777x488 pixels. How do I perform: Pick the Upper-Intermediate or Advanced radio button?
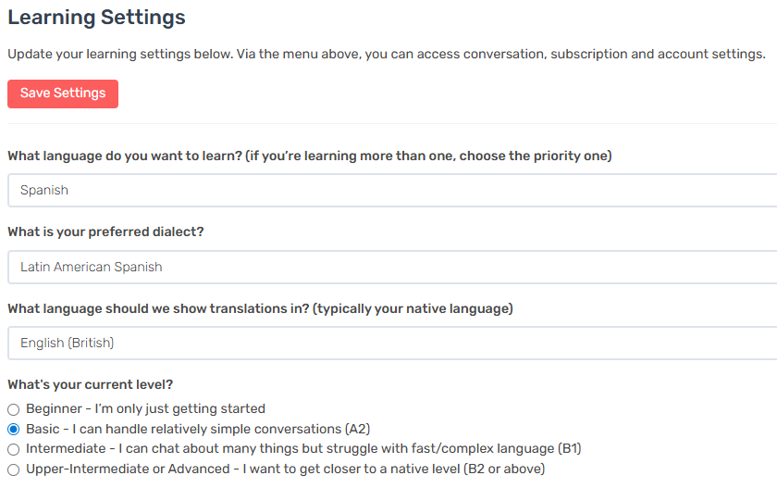pyautogui.click(x=14, y=469)
